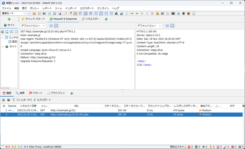Toggle the layout icon right of the green-screen icon
Image resolution: width=245 pixels, height=149 pixels.
click(x=80, y=14)
